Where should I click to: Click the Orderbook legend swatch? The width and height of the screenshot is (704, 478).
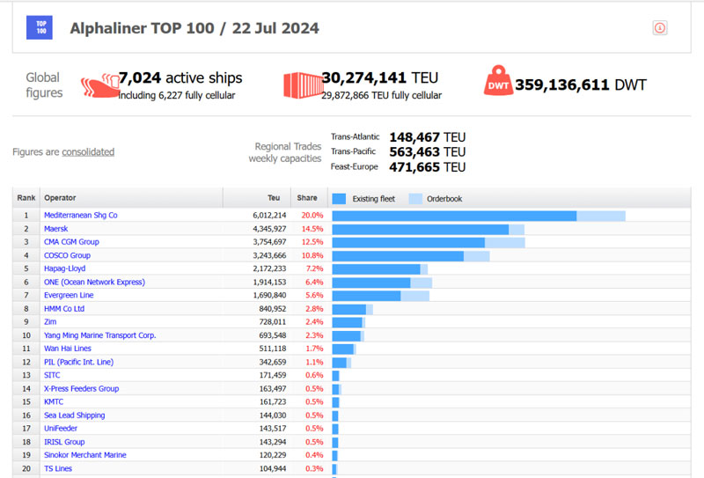415,199
